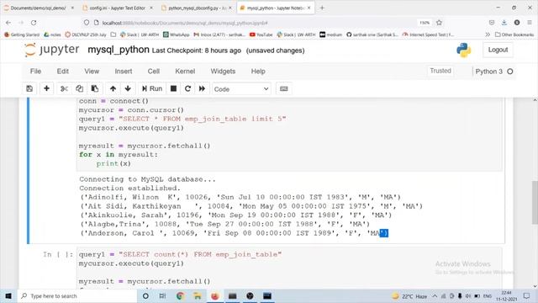Click the Adinolfi, Wilson K output row

(x=240, y=197)
